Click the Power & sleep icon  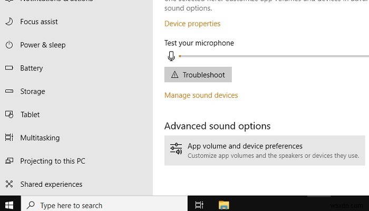9,45
